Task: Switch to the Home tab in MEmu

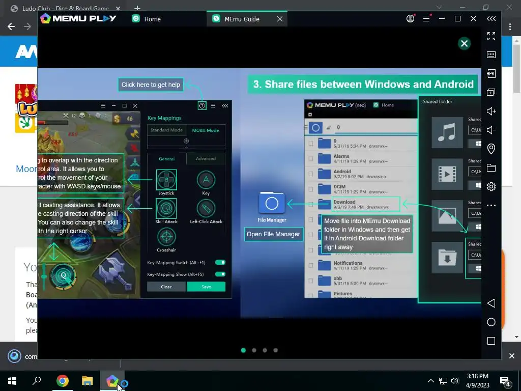Action: 146,19
